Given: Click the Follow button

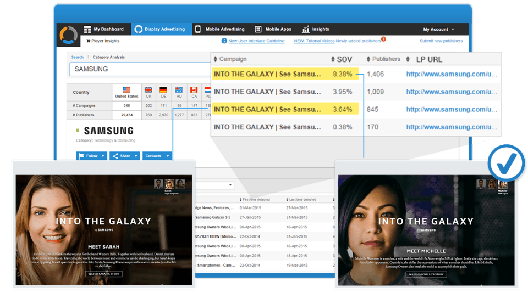Looking at the screenshot, I should 91,156.
